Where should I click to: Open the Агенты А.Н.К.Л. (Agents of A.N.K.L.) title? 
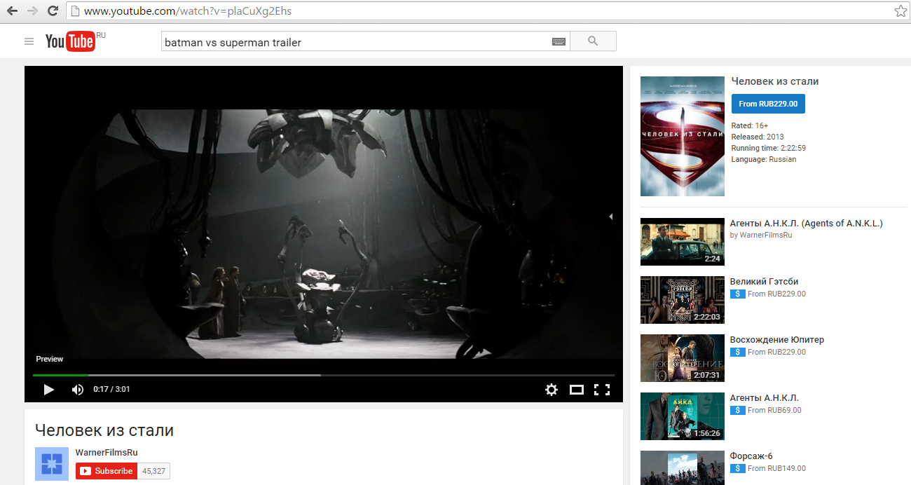(x=807, y=224)
